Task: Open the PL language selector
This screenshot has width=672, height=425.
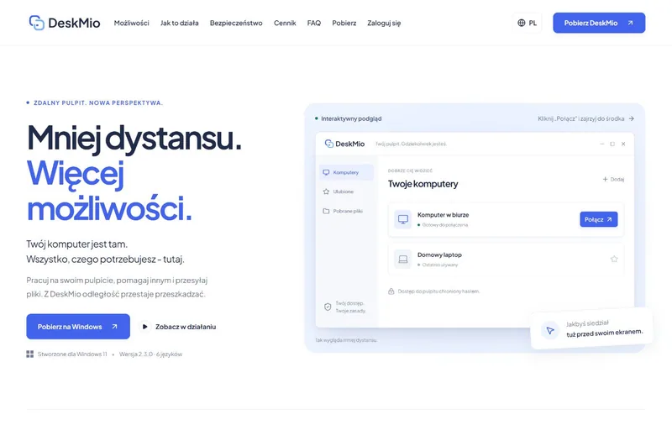Action: (527, 24)
